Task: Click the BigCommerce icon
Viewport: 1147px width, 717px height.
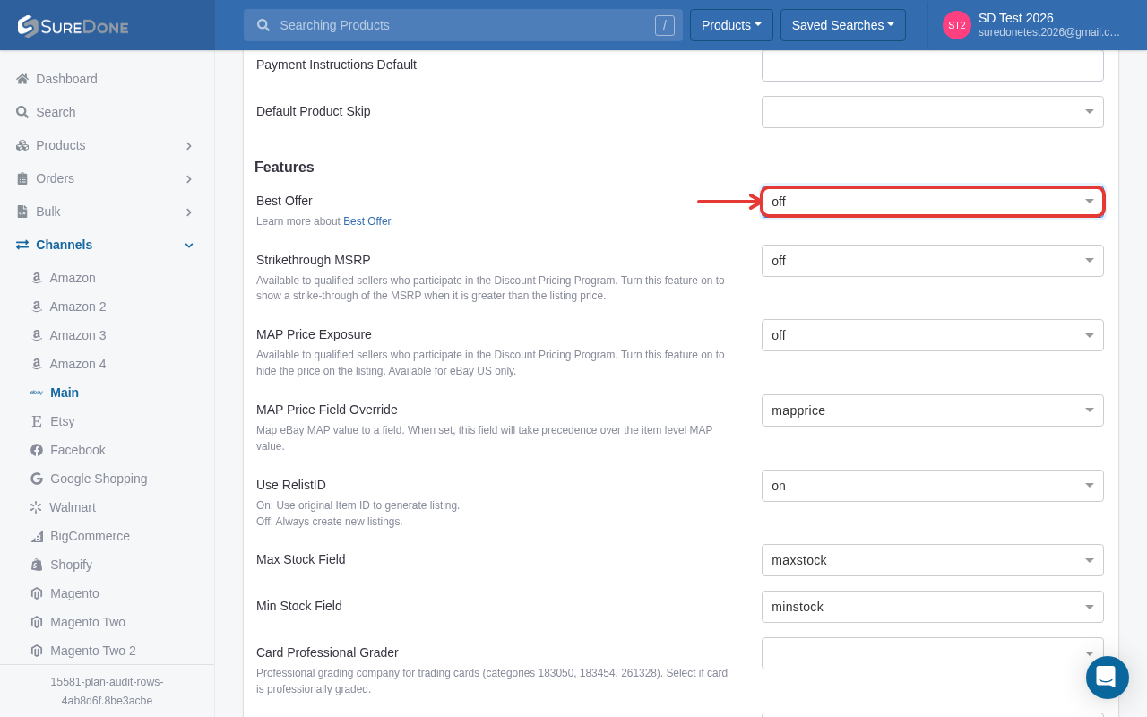Action: click(37, 536)
